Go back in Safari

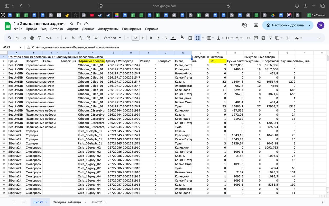(21, 6)
